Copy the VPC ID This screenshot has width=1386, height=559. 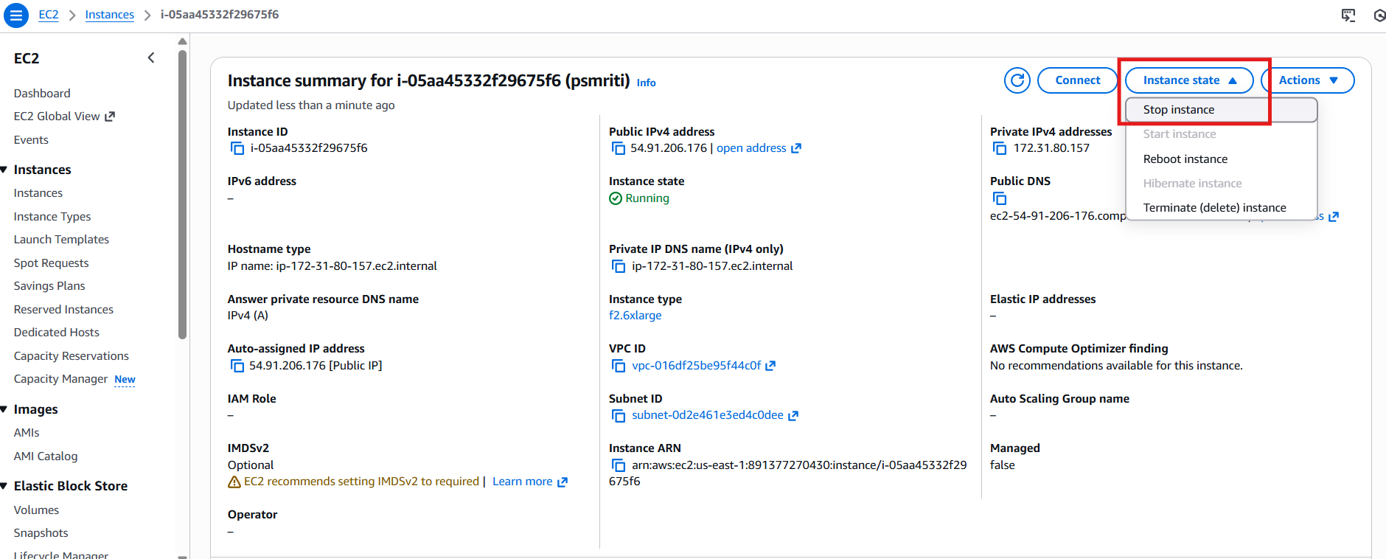click(619, 366)
